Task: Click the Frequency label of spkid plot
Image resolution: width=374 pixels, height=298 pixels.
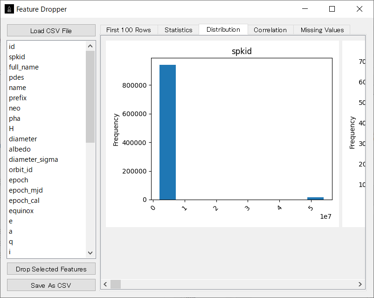Action: [116, 130]
